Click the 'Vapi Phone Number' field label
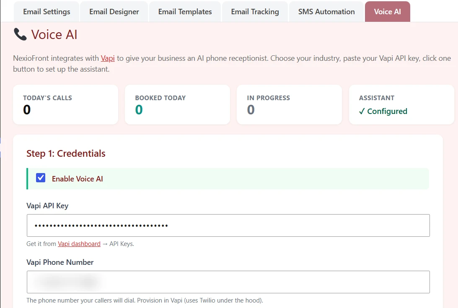458x308 pixels. click(60, 262)
